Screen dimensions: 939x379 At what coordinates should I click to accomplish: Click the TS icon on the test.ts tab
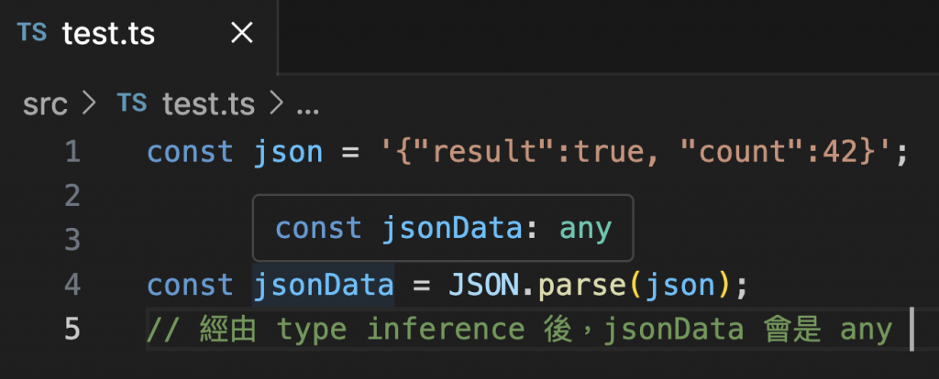tap(32, 32)
